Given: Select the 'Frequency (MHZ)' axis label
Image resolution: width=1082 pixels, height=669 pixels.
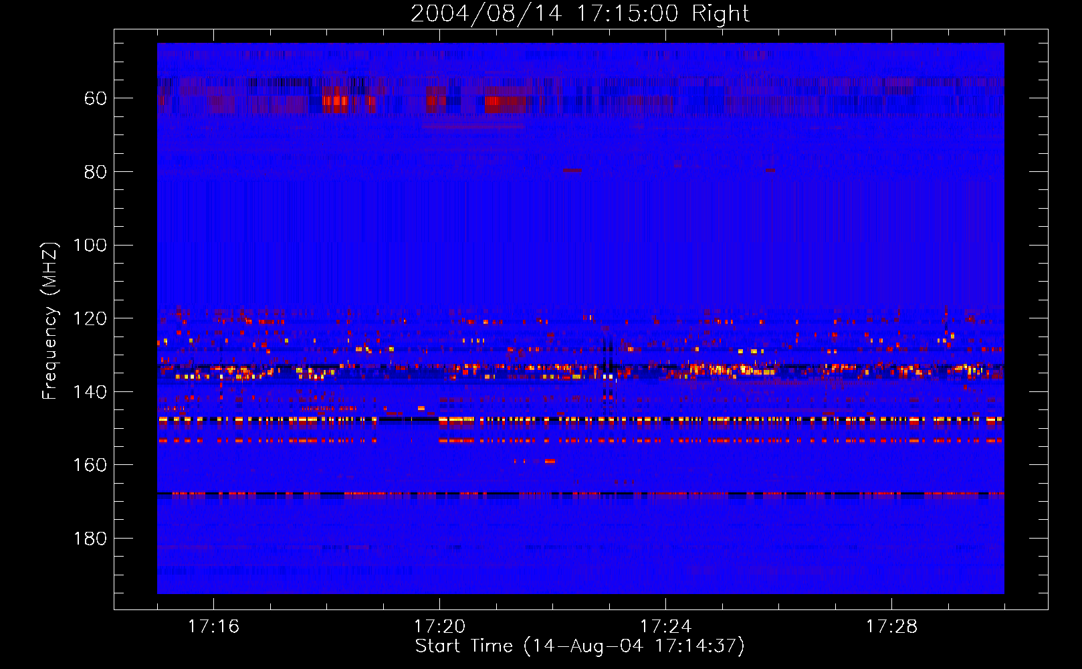Looking at the screenshot, I should coord(50,320).
